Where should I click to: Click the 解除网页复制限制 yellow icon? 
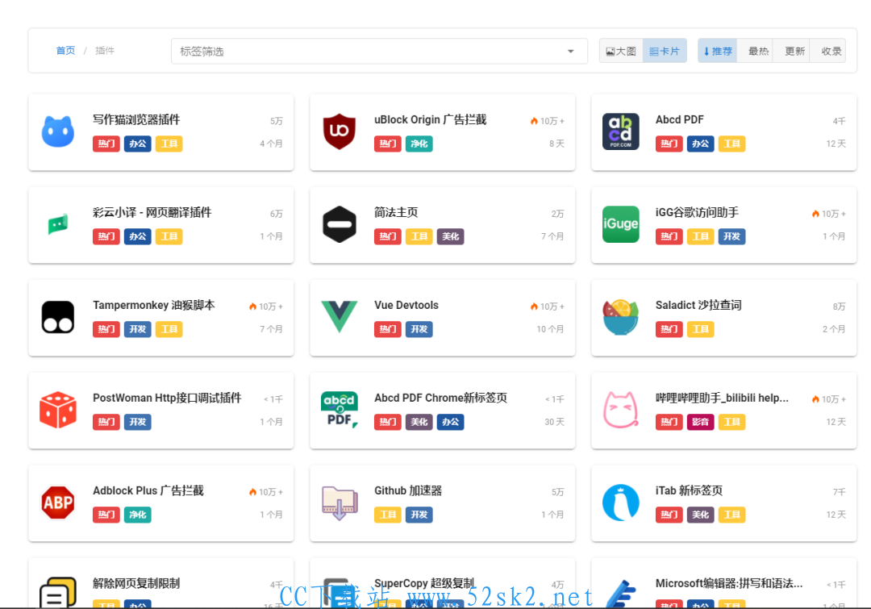[58, 593]
